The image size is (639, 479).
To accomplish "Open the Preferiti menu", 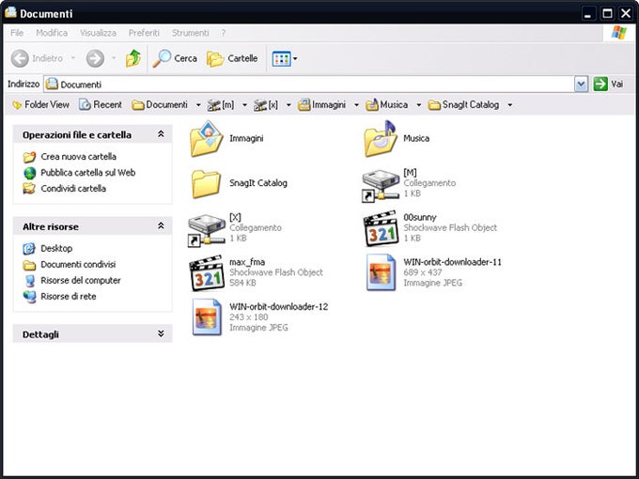I will tap(144, 33).
